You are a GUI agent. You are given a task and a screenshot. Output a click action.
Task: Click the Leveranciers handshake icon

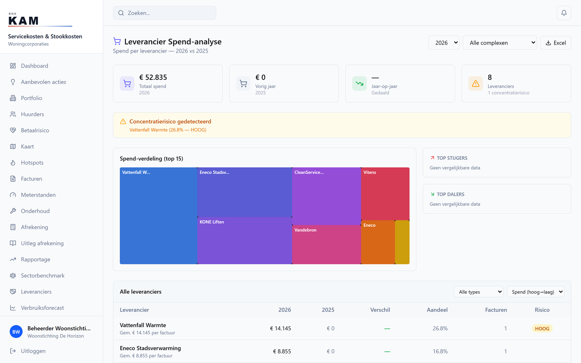point(13,292)
